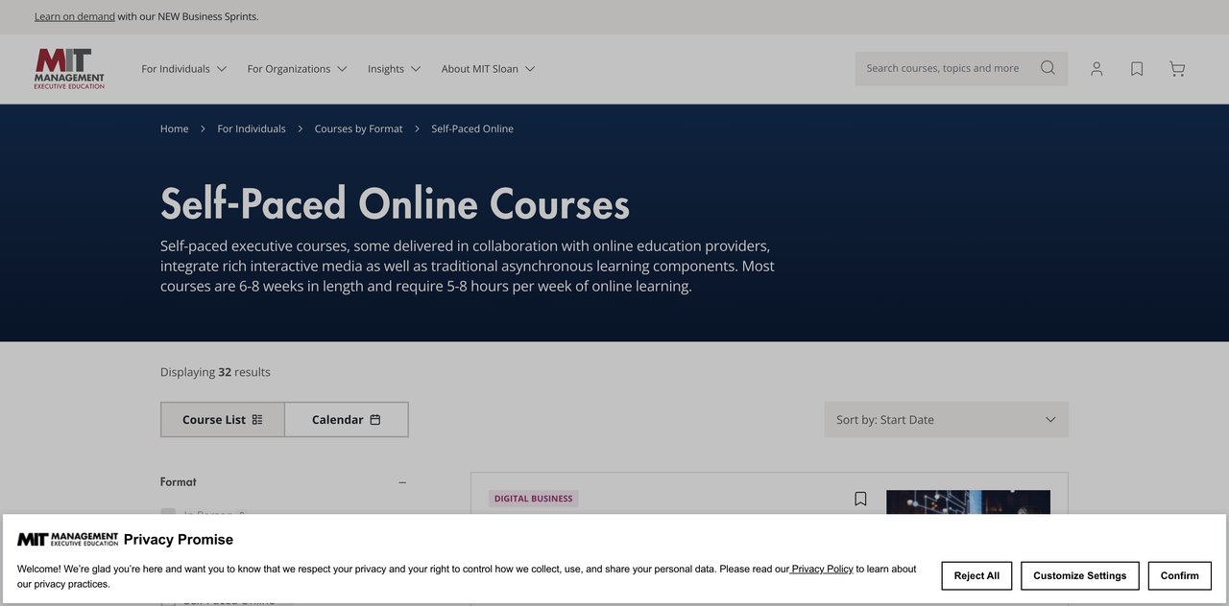Select the Self-Paced Online Courses heading
Viewport: 1229px width, 606px height.
(x=395, y=203)
